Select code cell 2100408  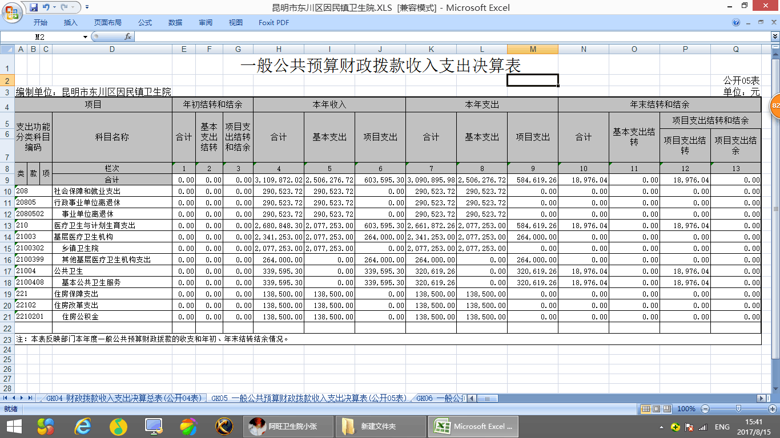[x=33, y=282]
